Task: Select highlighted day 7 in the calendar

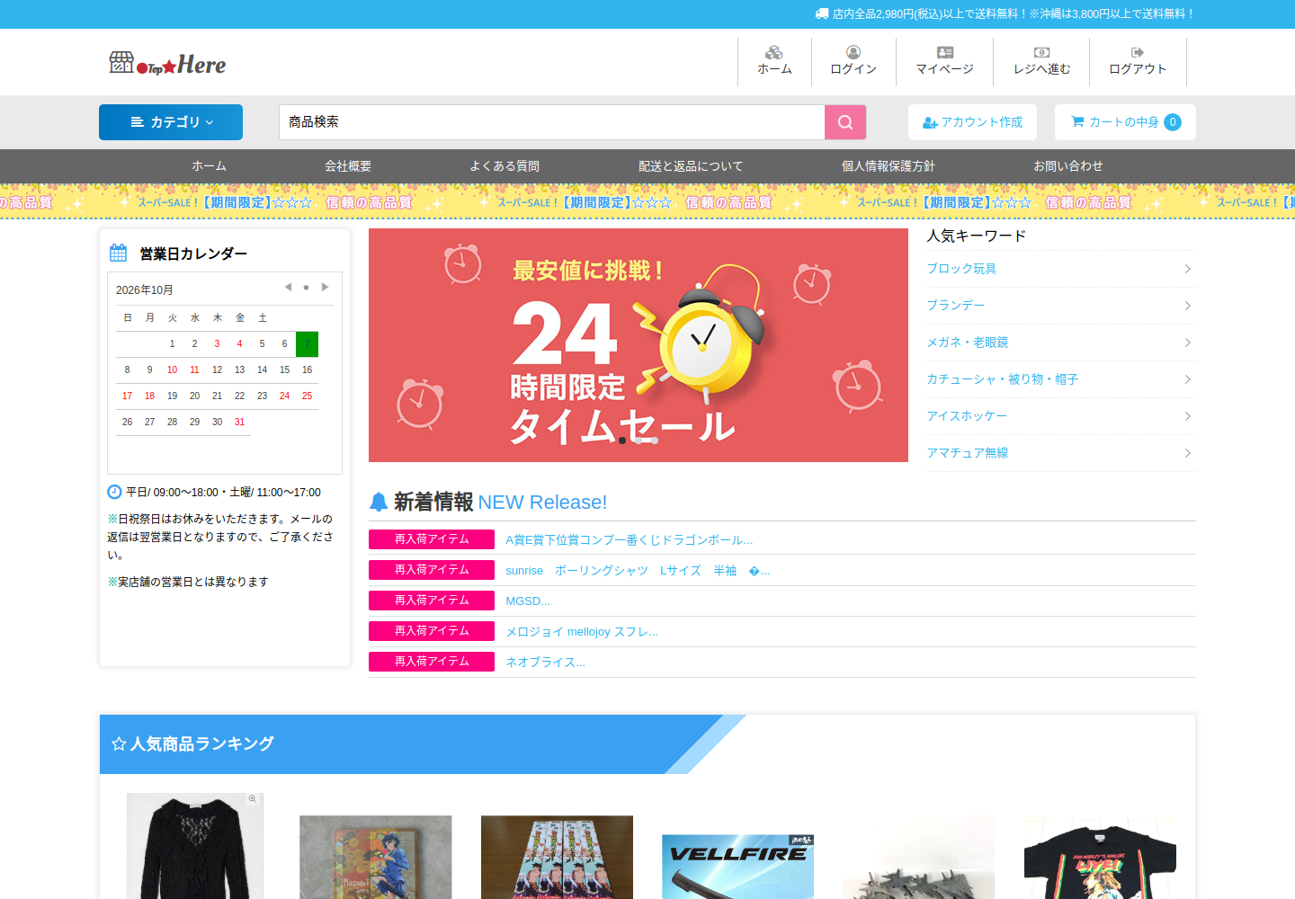Action: [307, 344]
